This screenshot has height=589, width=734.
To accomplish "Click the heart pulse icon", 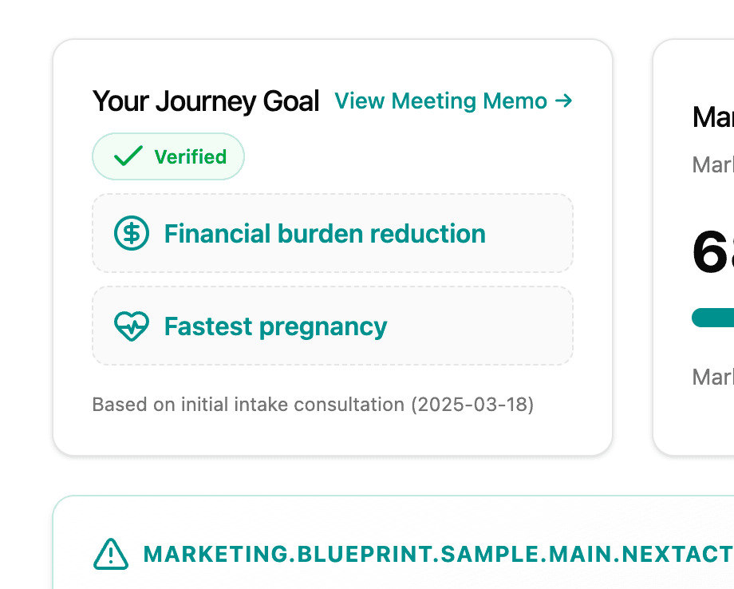I will tap(132, 326).
